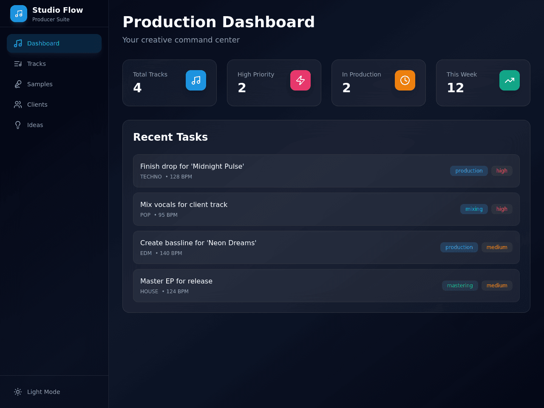Click the 'Recent Tasks' heading
This screenshot has width=544, height=408.
coord(170,137)
